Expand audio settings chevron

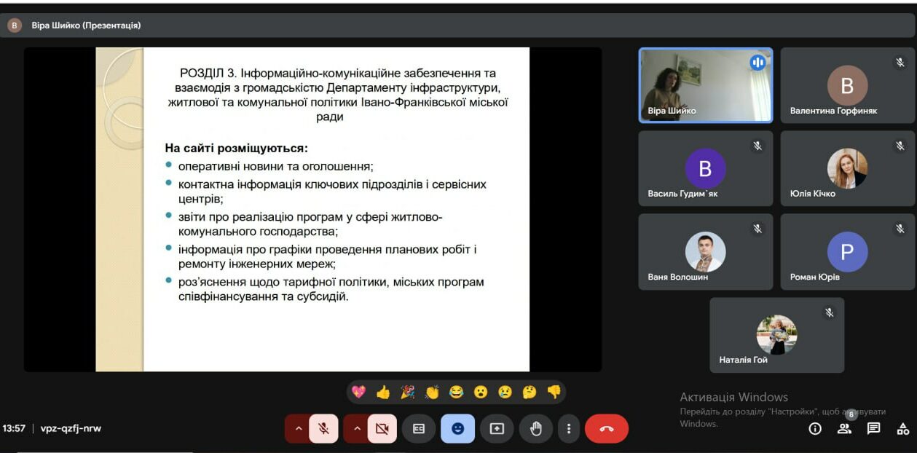298,429
